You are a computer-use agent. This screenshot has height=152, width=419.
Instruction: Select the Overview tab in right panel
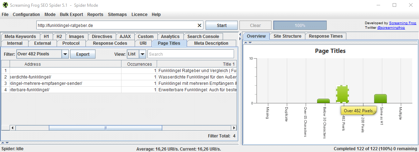pos(256,36)
